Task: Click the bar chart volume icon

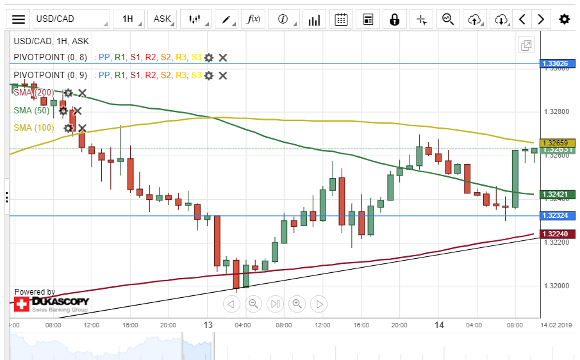Action: pos(314,19)
